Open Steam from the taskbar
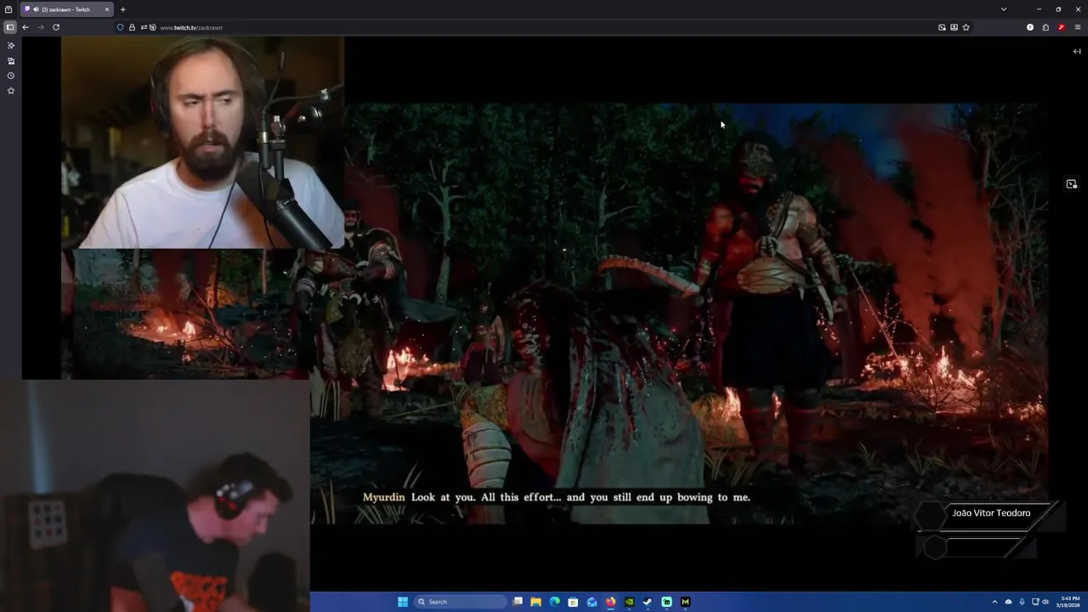 [x=648, y=602]
